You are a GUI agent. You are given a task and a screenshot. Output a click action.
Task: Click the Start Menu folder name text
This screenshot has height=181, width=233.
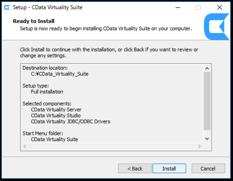point(54,139)
